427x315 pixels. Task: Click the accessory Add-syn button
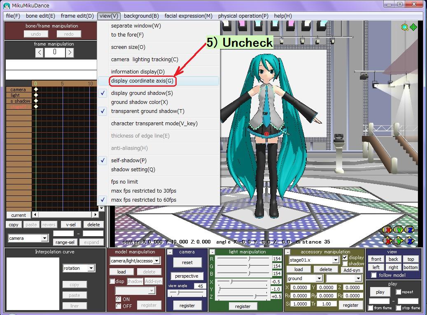[x=352, y=270]
